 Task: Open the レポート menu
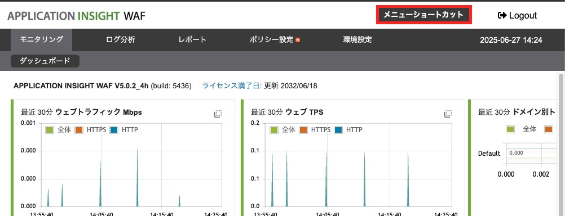pyautogui.click(x=192, y=39)
